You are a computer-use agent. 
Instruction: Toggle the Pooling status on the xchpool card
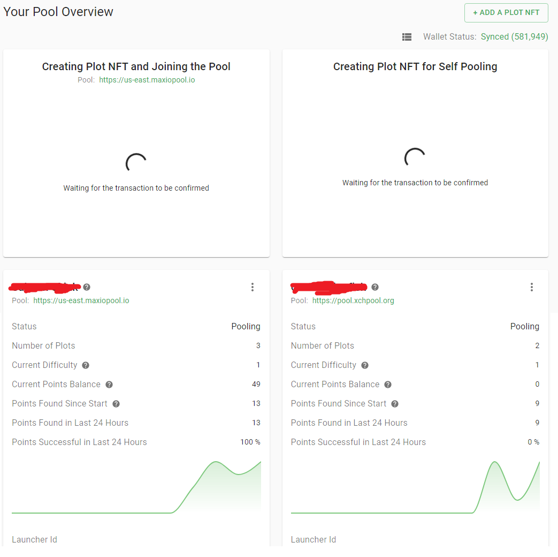525,326
